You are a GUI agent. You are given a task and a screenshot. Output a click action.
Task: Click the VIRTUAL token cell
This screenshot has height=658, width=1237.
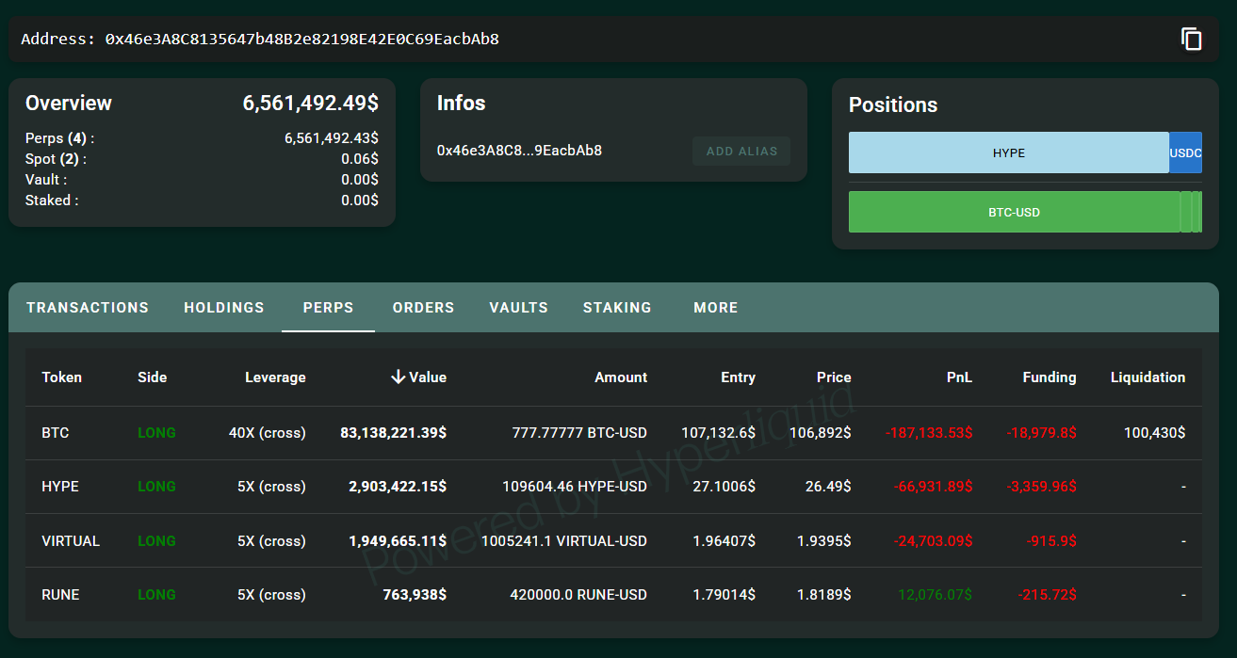pos(71,541)
